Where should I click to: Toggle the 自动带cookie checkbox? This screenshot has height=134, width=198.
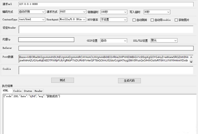pyautogui.click(x=152, y=20)
